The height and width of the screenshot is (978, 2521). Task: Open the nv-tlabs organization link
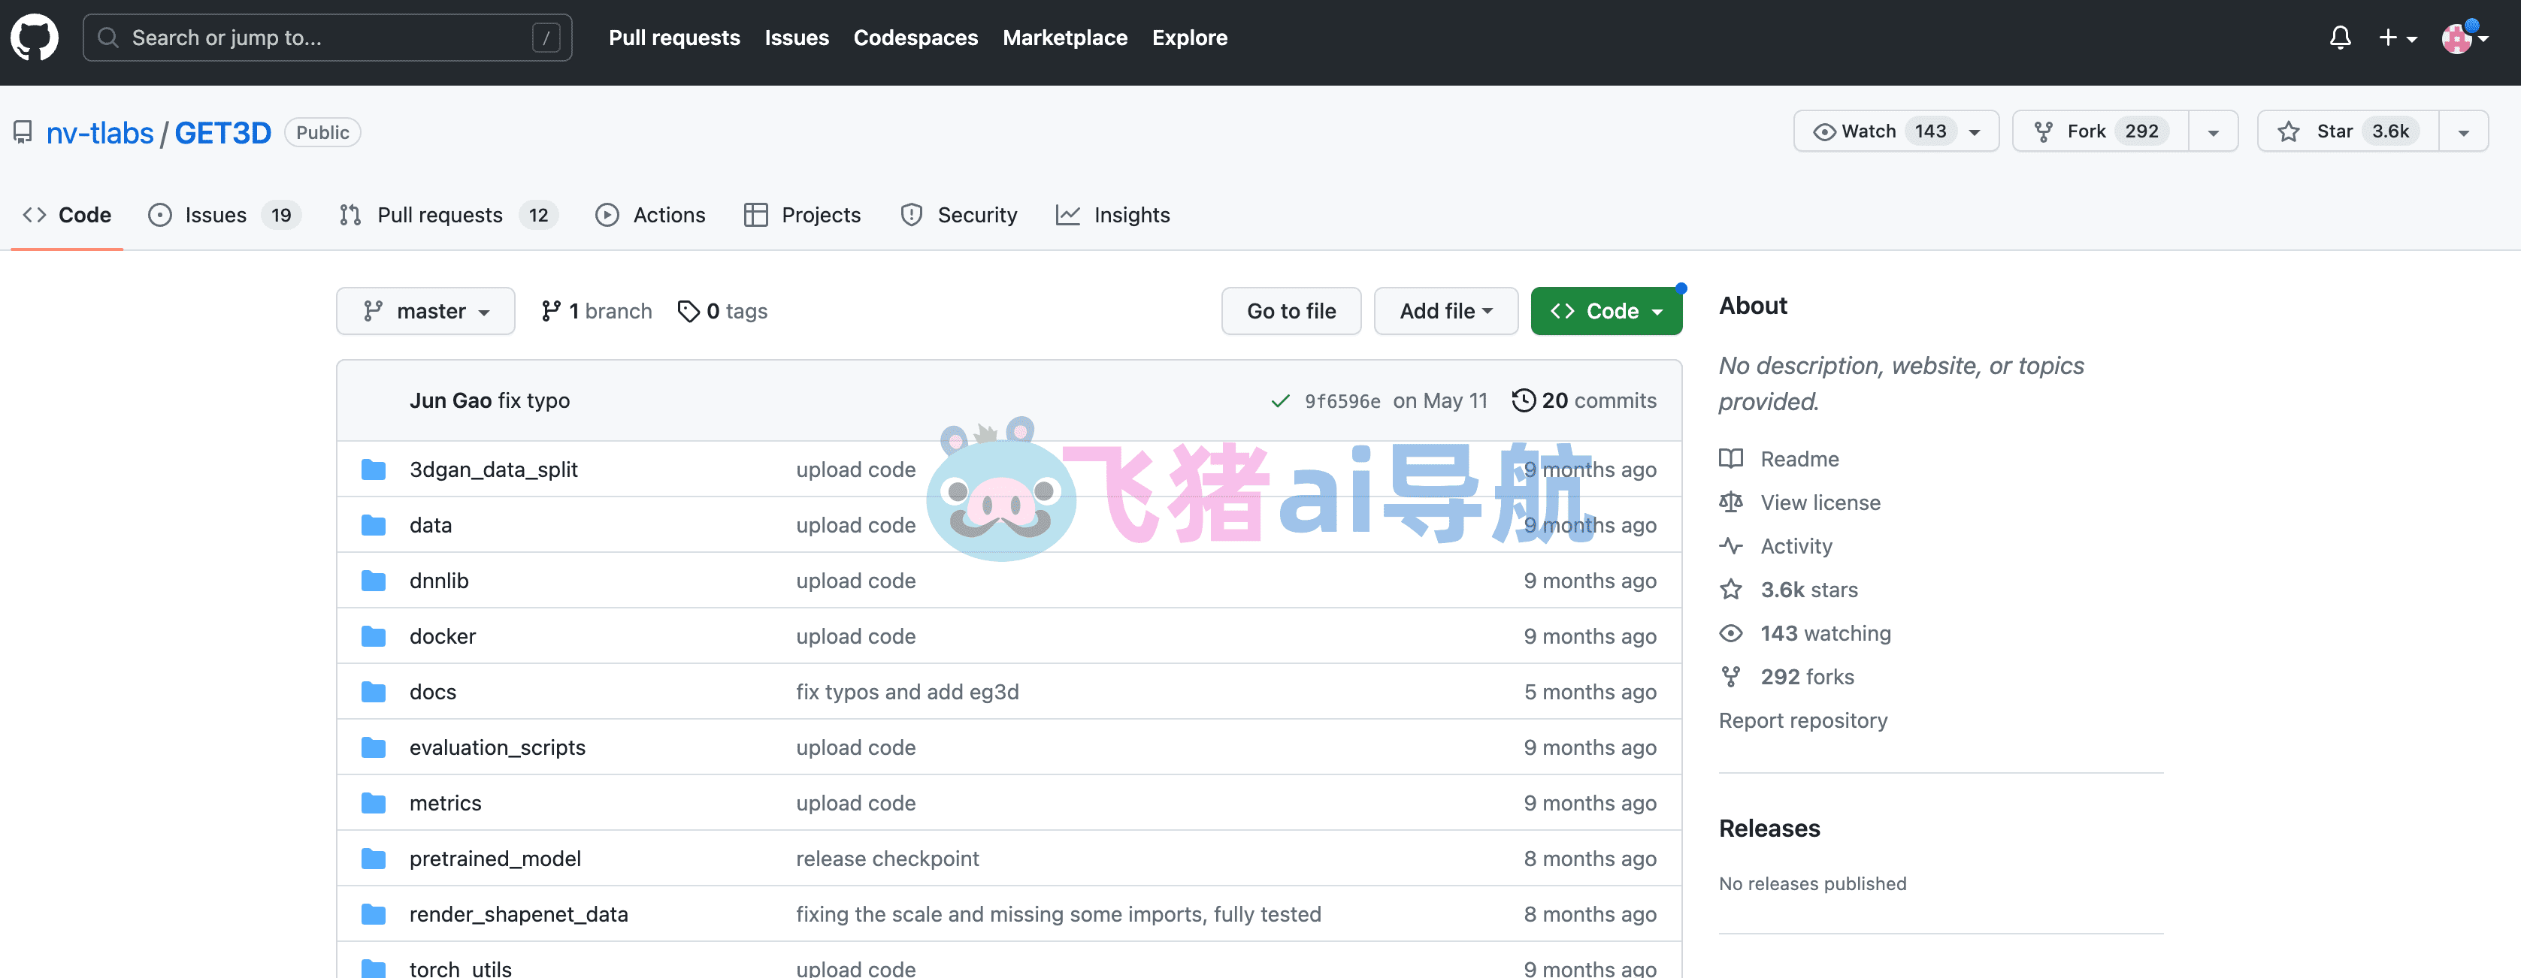[100, 132]
